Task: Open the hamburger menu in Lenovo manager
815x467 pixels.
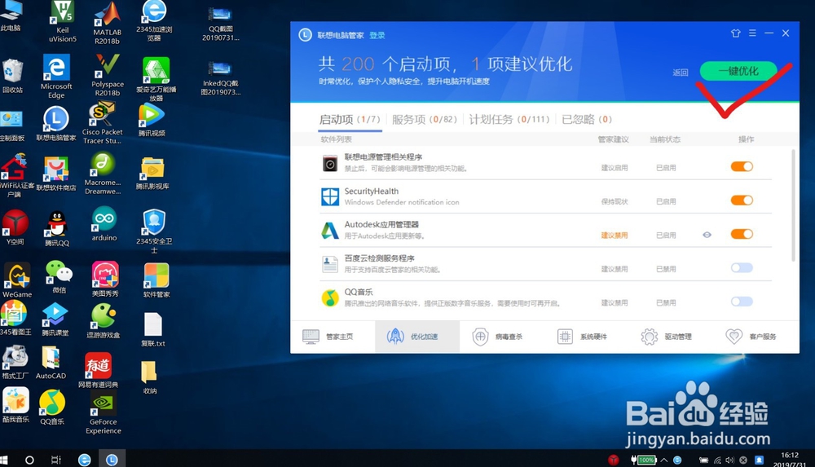Action: click(752, 33)
